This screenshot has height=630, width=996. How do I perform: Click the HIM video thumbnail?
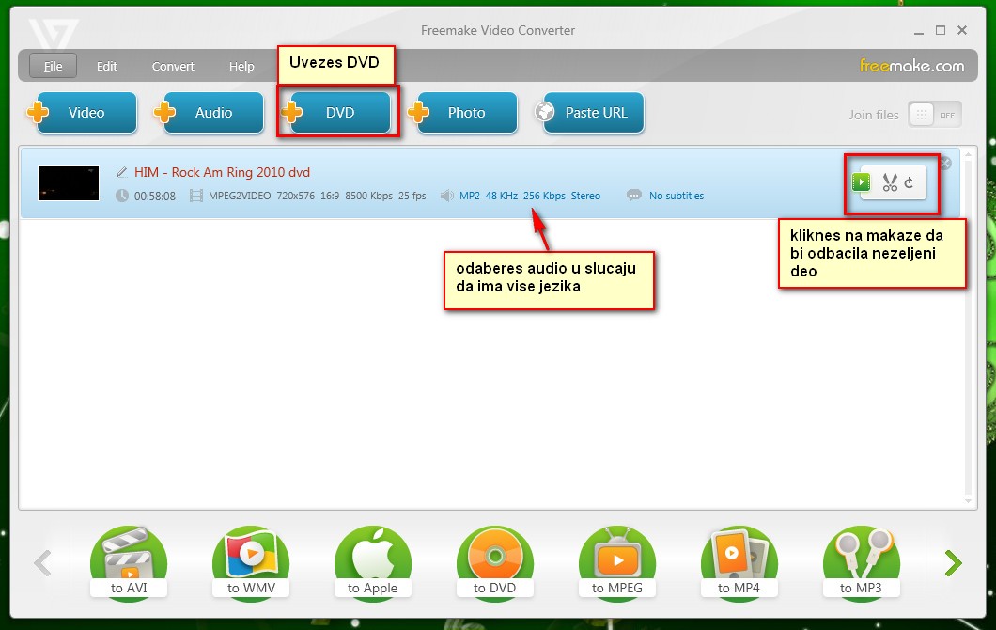tap(69, 183)
